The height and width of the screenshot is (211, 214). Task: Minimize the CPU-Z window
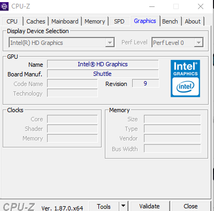(152, 6)
